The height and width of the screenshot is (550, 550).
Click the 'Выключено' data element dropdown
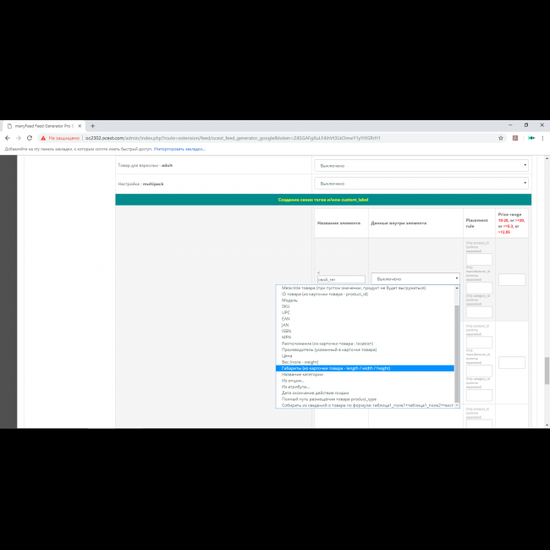click(x=415, y=278)
